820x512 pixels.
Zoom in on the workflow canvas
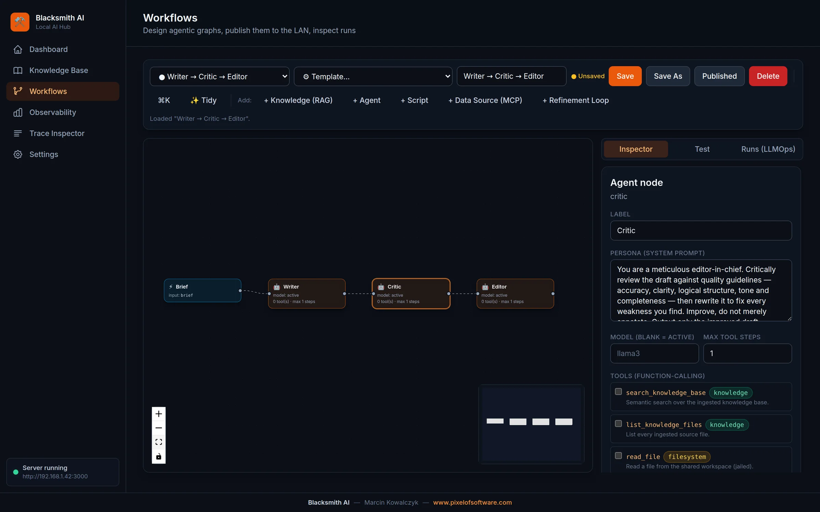(159, 414)
